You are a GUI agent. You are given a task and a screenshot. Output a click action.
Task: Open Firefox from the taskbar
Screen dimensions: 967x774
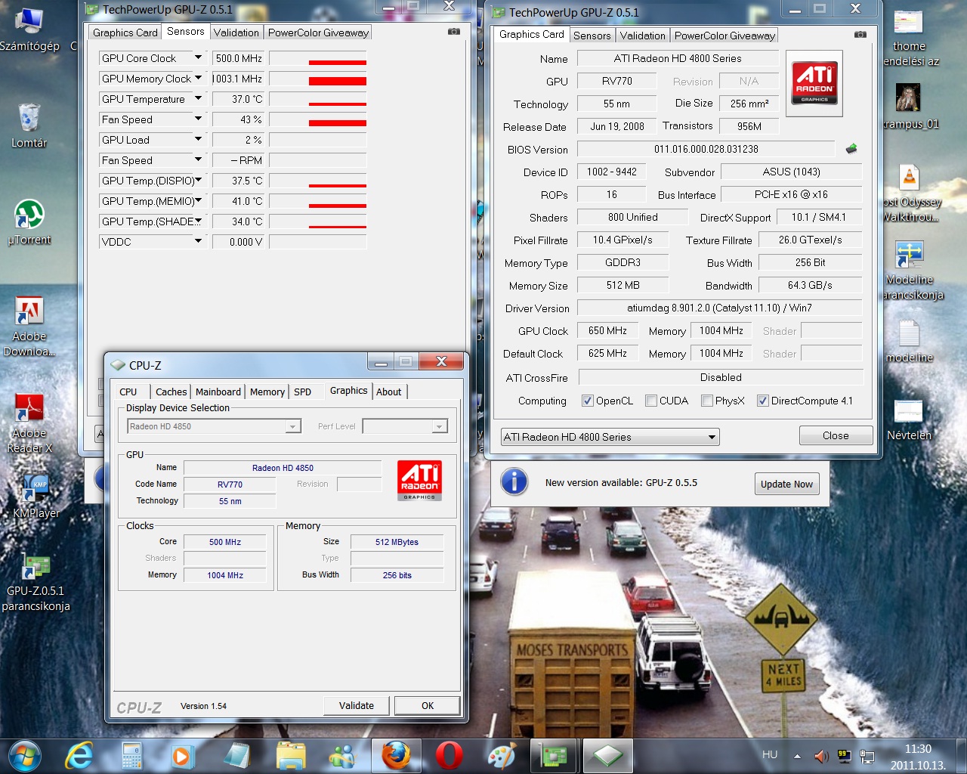pyautogui.click(x=396, y=755)
